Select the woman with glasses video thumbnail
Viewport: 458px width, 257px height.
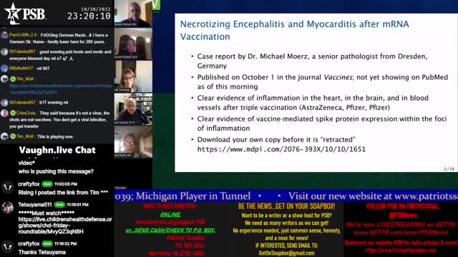point(133,76)
